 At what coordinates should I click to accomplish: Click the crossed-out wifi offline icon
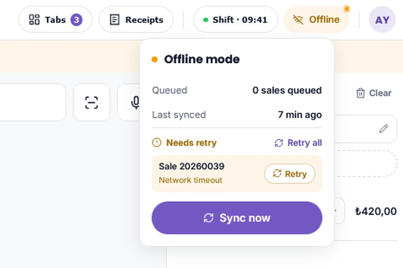pyautogui.click(x=298, y=20)
